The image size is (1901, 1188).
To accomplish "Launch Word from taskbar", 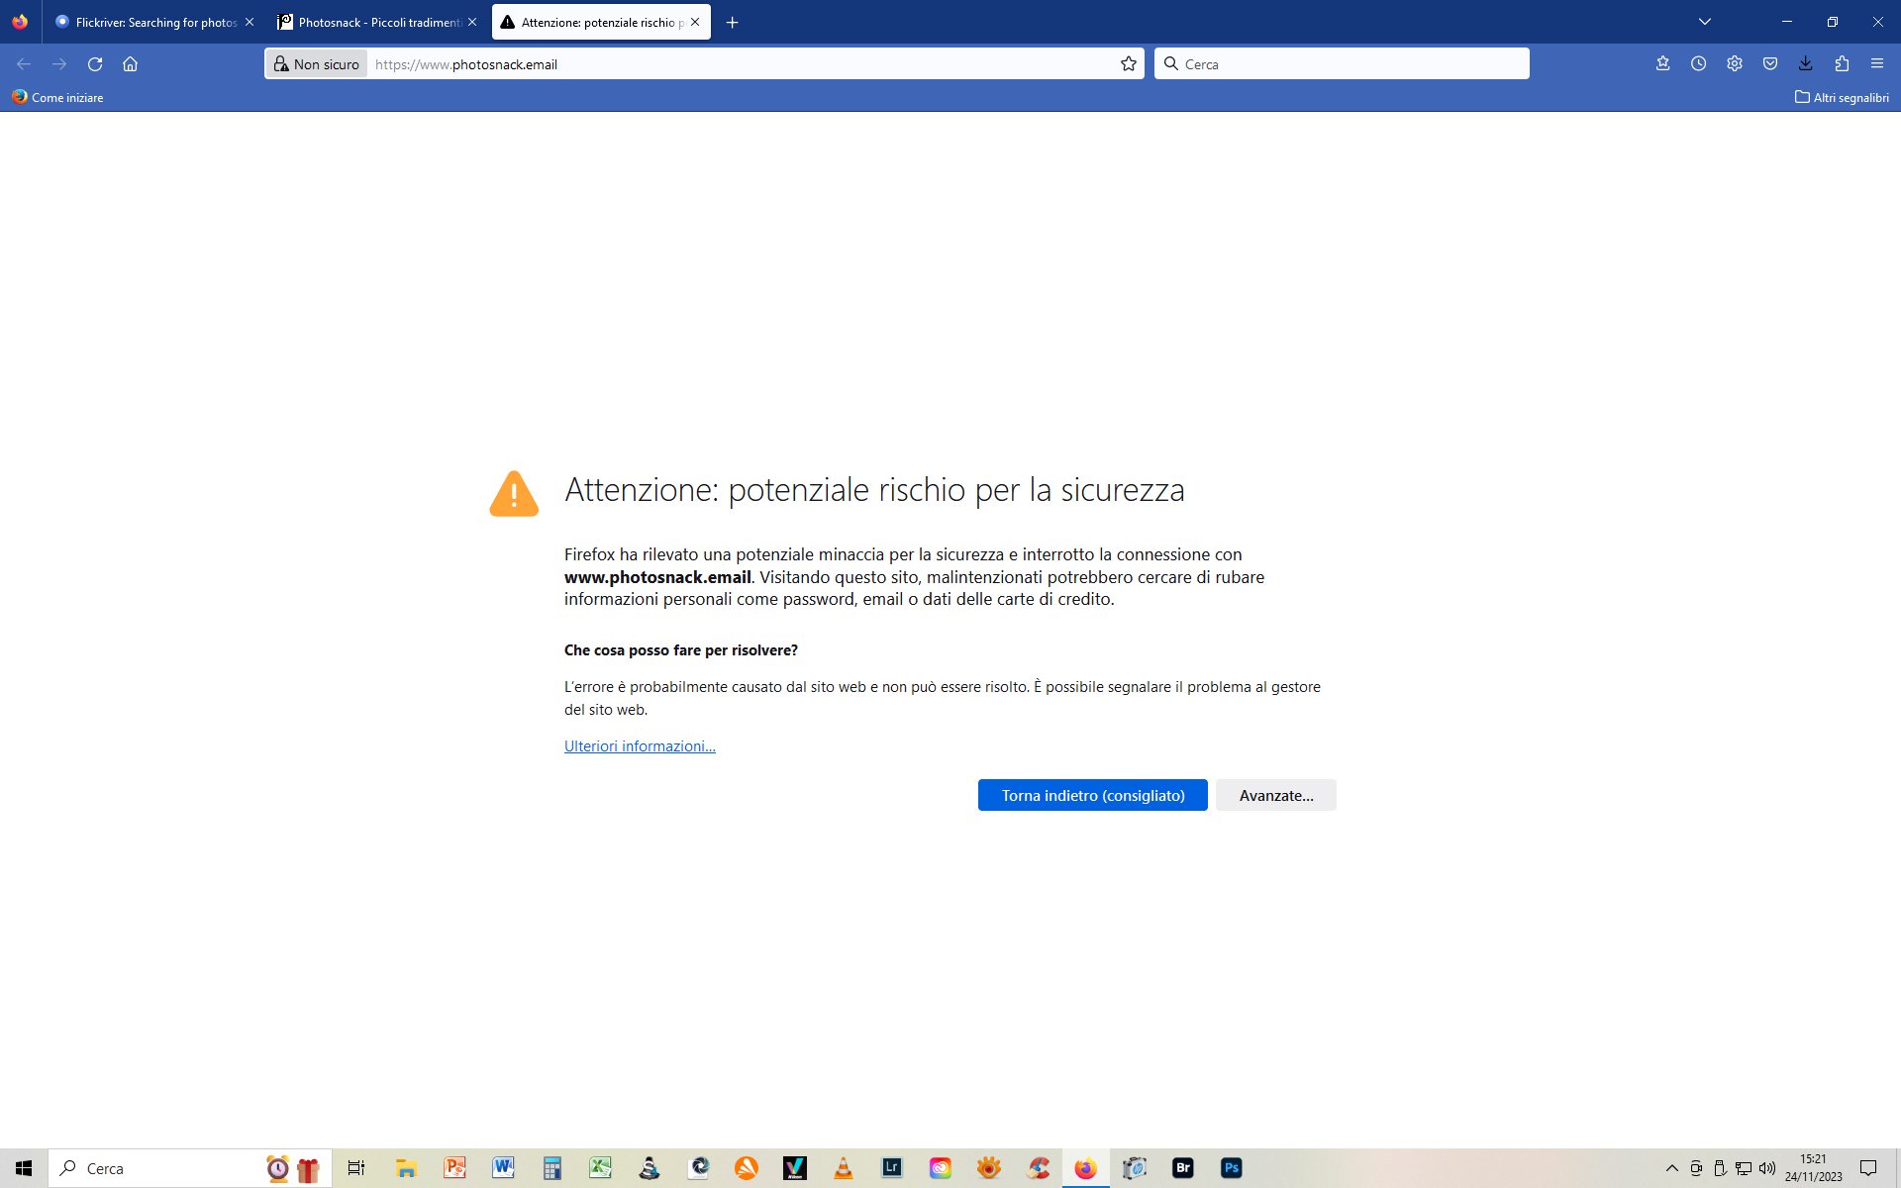I will coord(503,1168).
